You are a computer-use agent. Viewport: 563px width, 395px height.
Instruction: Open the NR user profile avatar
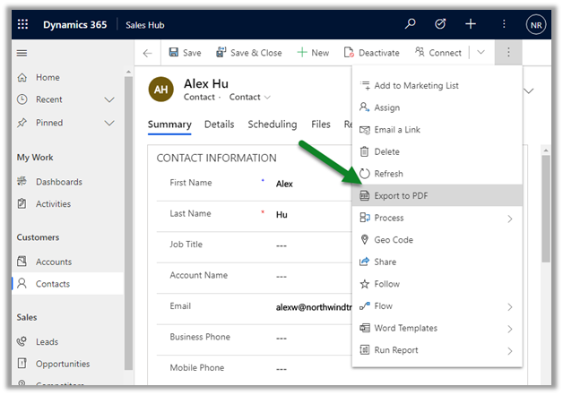point(535,24)
